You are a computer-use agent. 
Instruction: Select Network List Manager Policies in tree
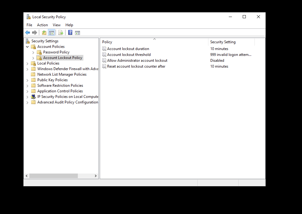[x=62, y=74]
